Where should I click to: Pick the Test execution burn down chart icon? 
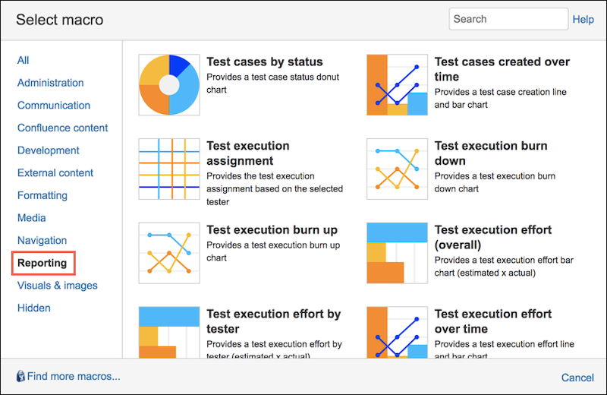click(397, 169)
